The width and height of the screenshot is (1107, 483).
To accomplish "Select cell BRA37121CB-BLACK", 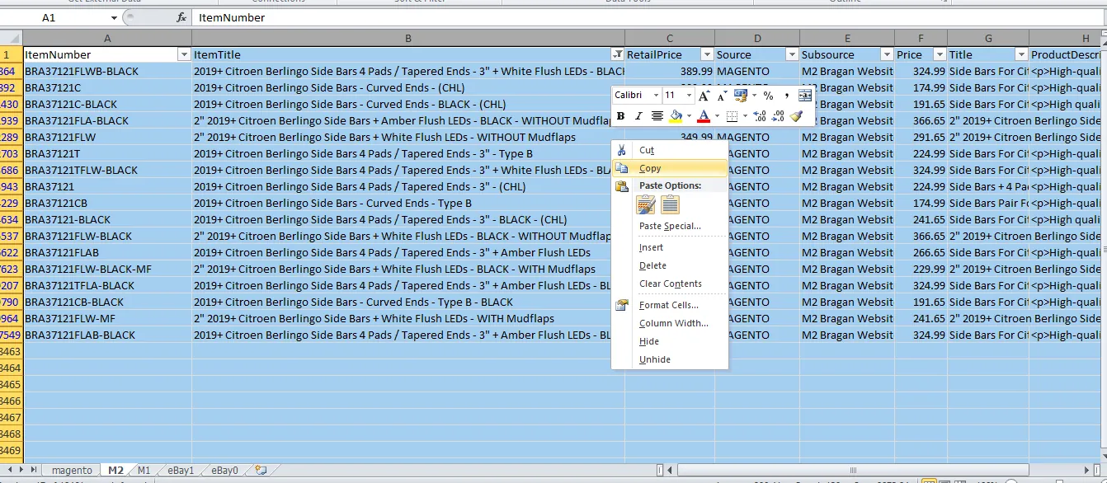I will tap(107, 302).
